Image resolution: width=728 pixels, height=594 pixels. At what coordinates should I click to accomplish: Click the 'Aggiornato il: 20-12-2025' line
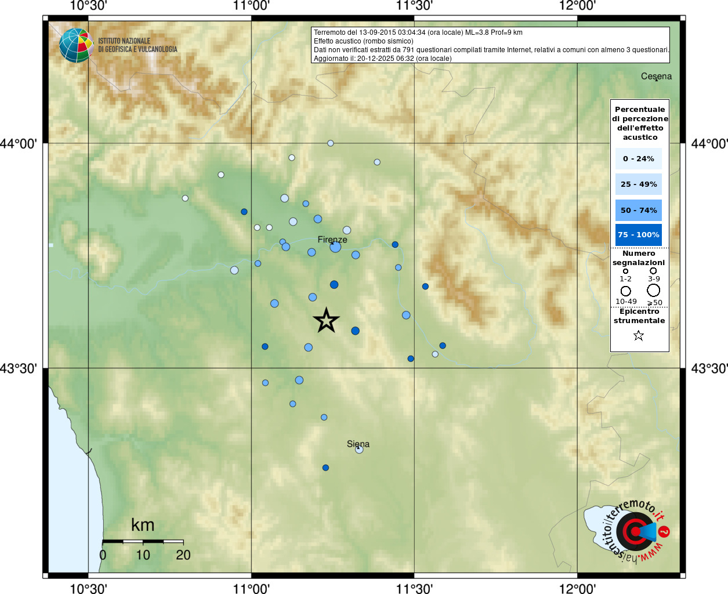(x=382, y=59)
